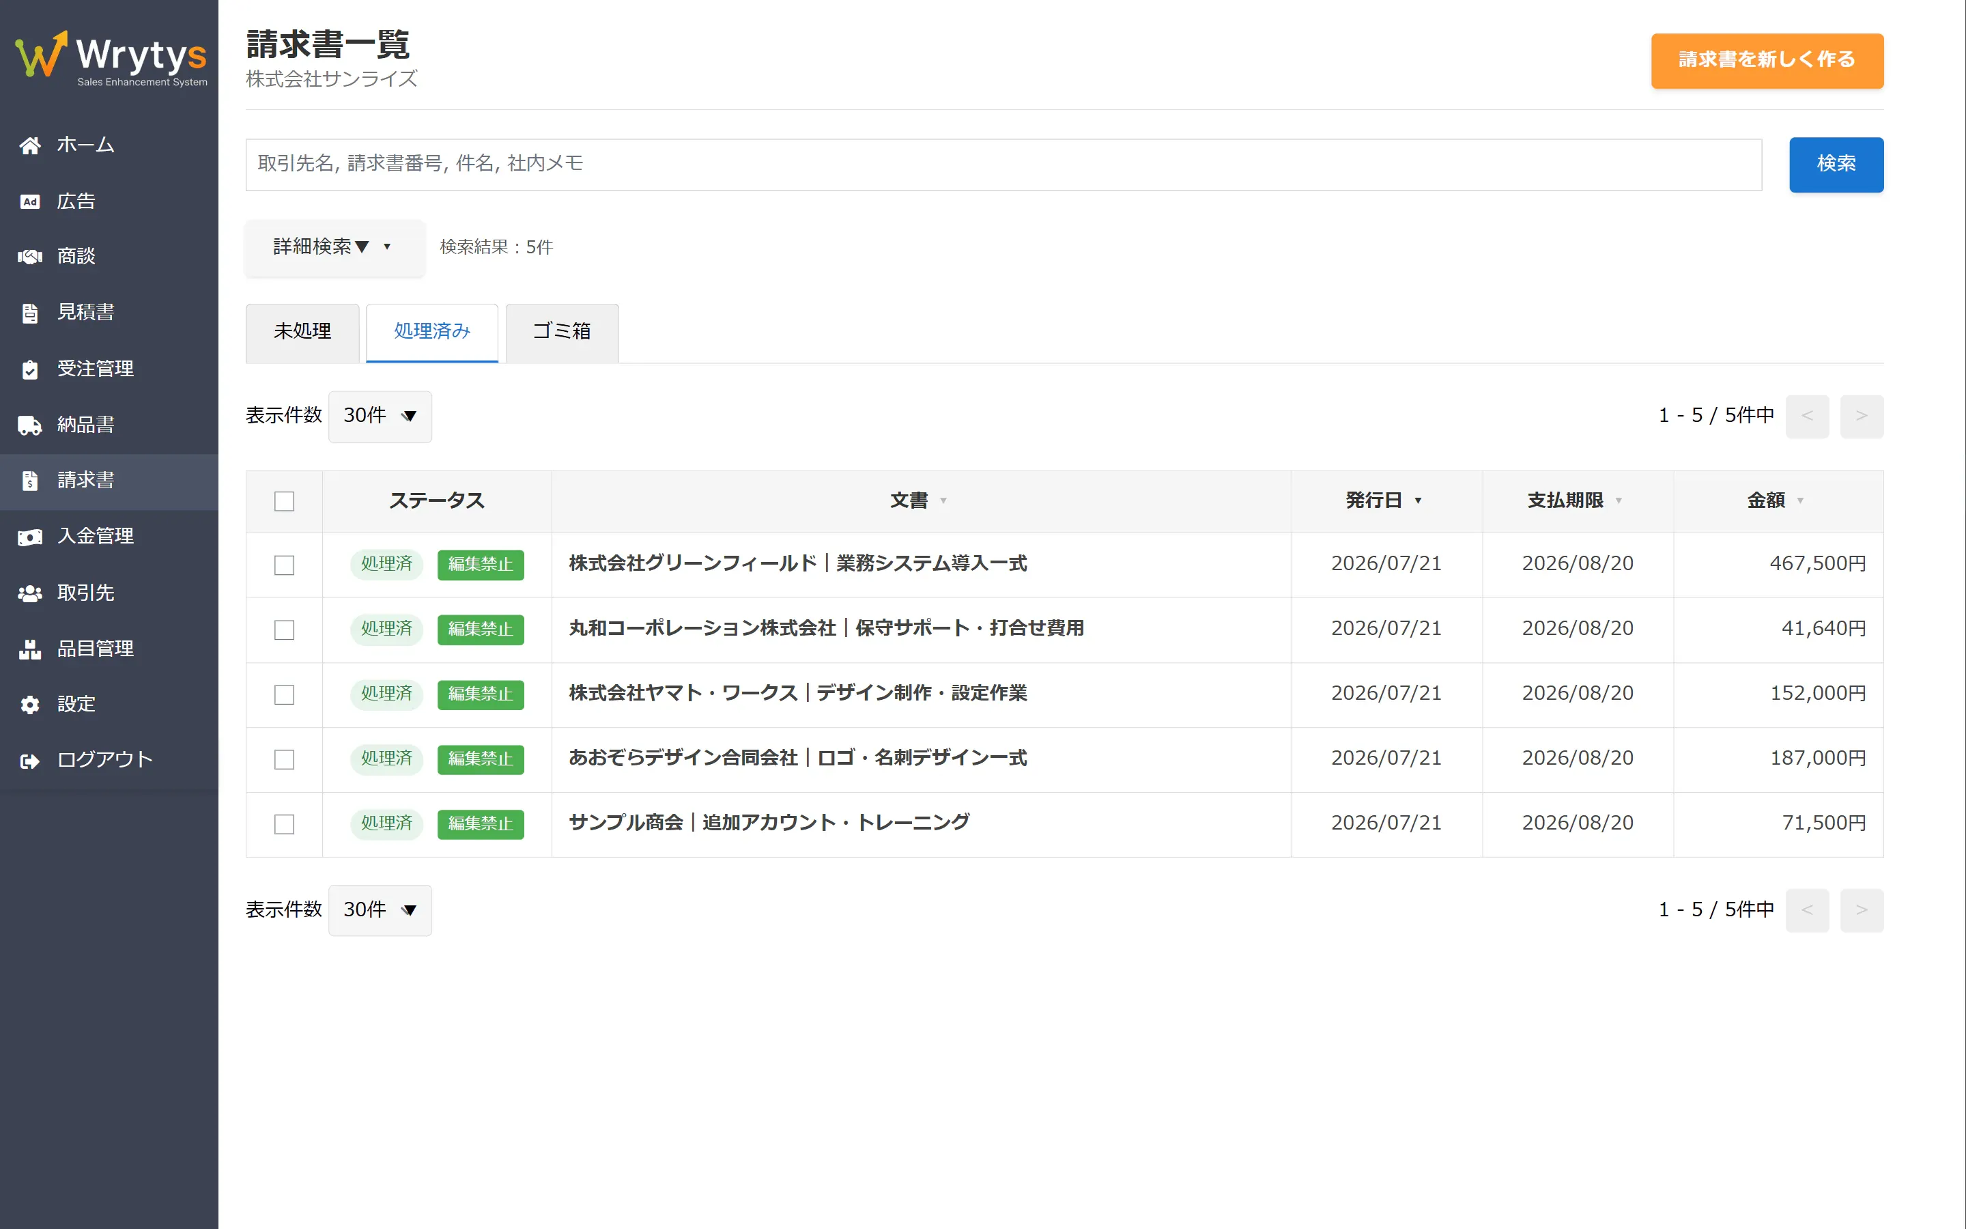Click the invoice icon for 請求書
This screenshot has width=1966, height=1229.
30,481
